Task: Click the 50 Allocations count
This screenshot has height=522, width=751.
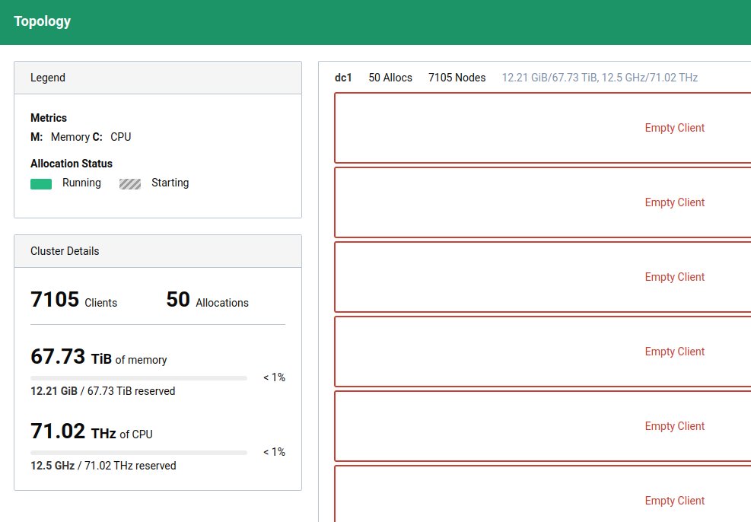Action: point(208,300)
